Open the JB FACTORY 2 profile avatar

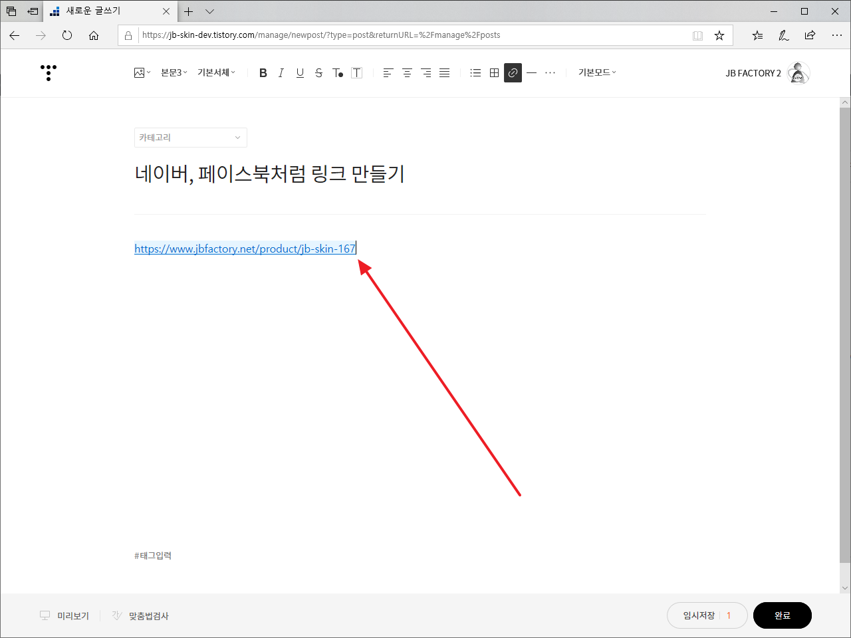pos(798,73)
